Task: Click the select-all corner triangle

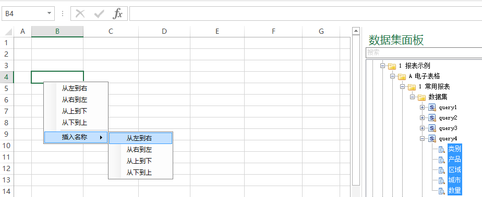Action: pos(8,32)
